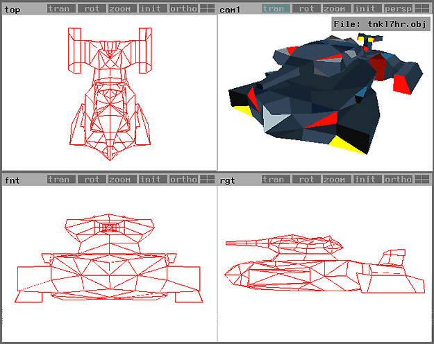Select rot mode in the fnt viewport
Viewport: 434px width, 344px height.
[92, 180]
